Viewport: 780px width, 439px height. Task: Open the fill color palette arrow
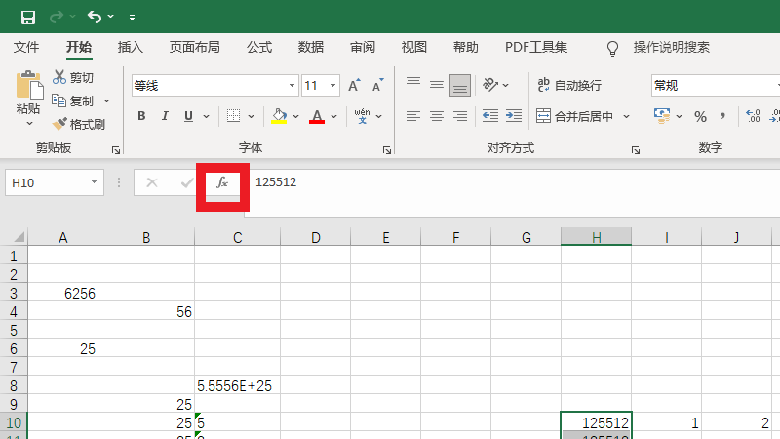[x=296, y=116]
